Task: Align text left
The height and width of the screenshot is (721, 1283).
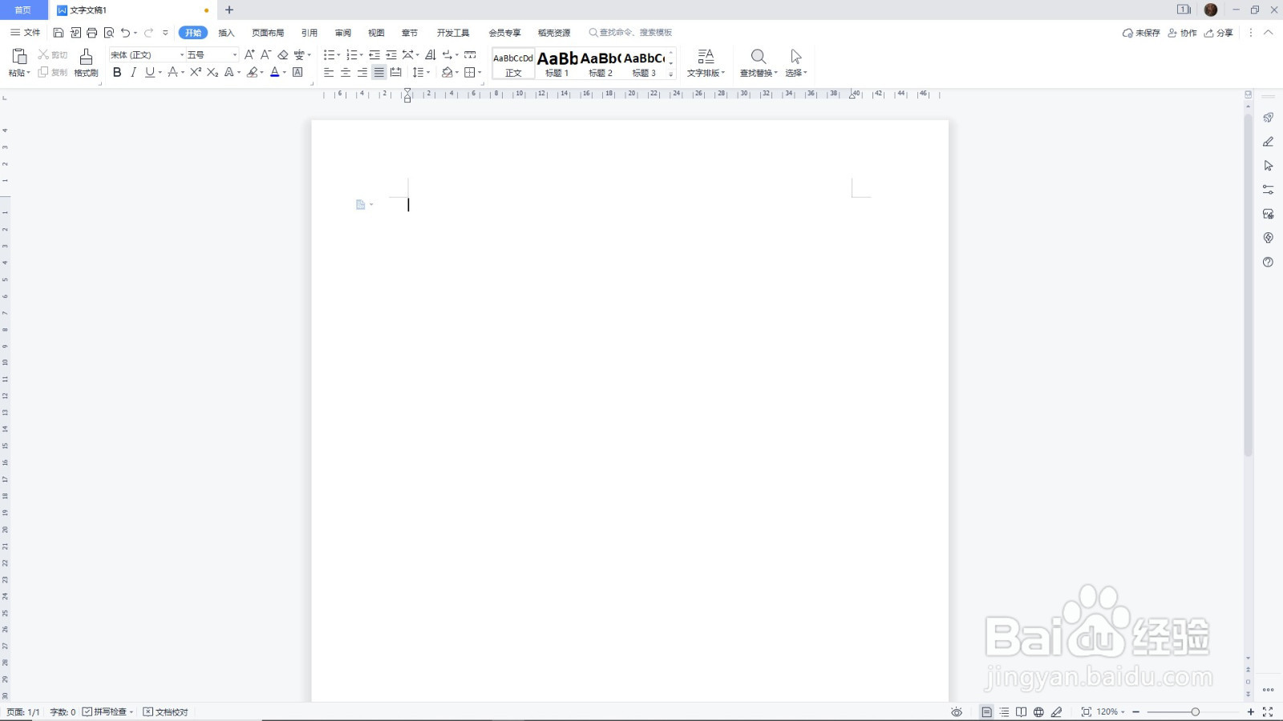Action: pyautogui.click(x=328, y=72)
